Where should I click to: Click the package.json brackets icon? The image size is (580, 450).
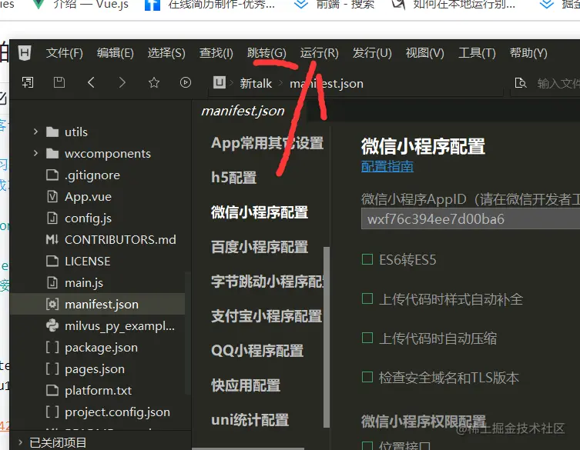point(52,347)
